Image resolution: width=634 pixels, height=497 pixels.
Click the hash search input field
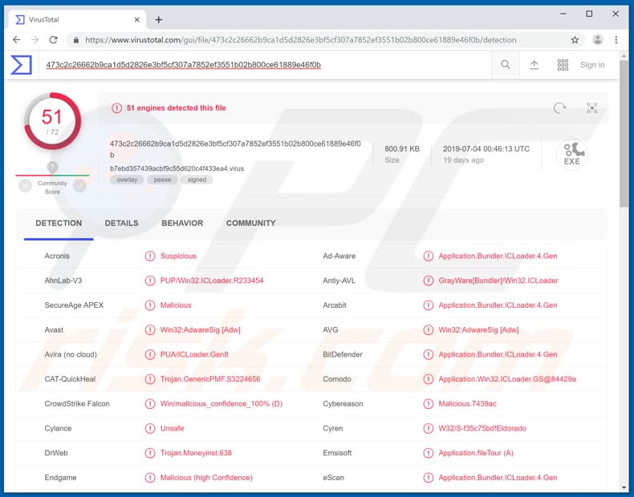click(265, 65)
